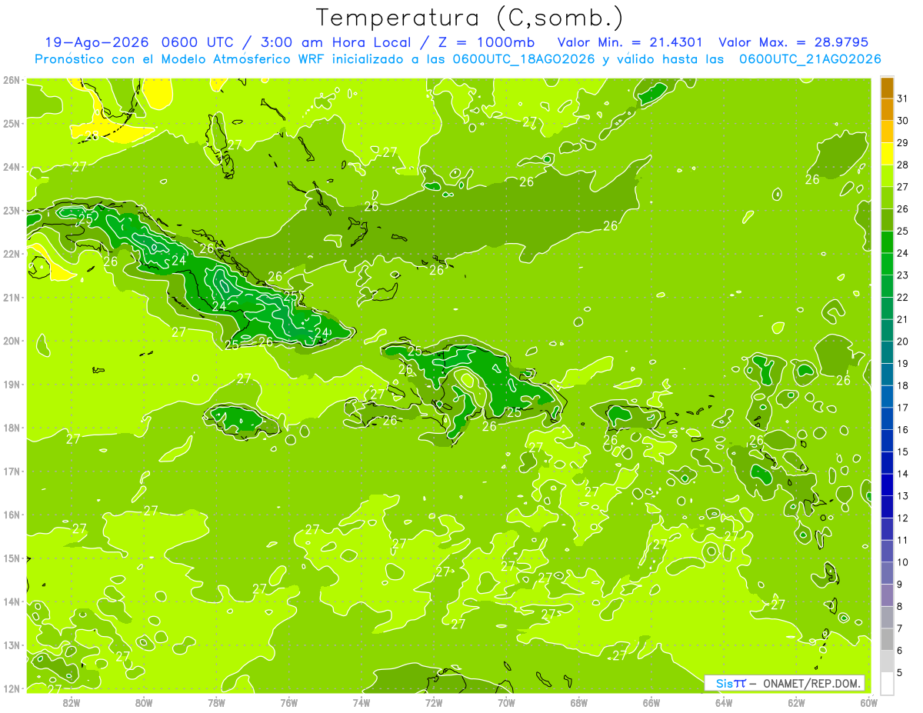
Task: Click legend label 31
Action: pos(902,98)
